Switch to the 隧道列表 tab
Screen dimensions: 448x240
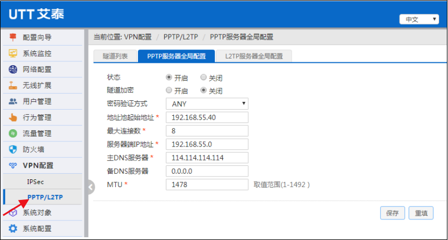tap(115, 56)
